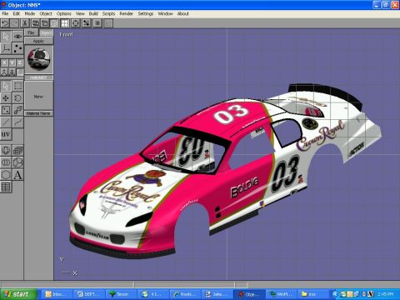Click the snap arrow toolbar icon
Image resolution: width=400 pixels, height=300 pixels.
[x=87, y=23]
